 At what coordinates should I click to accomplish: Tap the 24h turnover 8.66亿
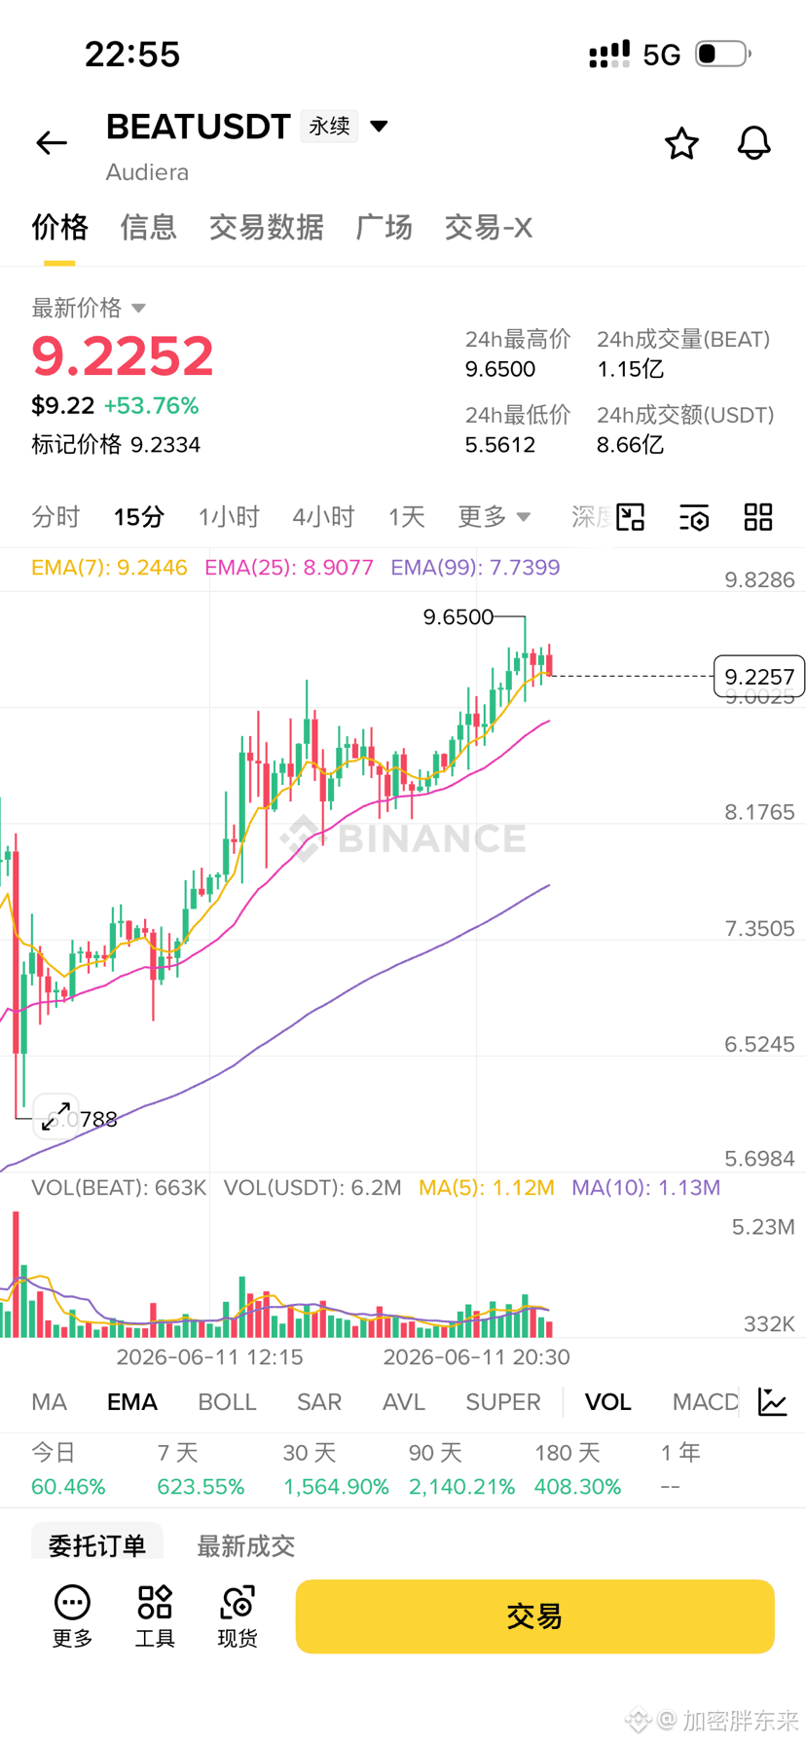[630, 445]
